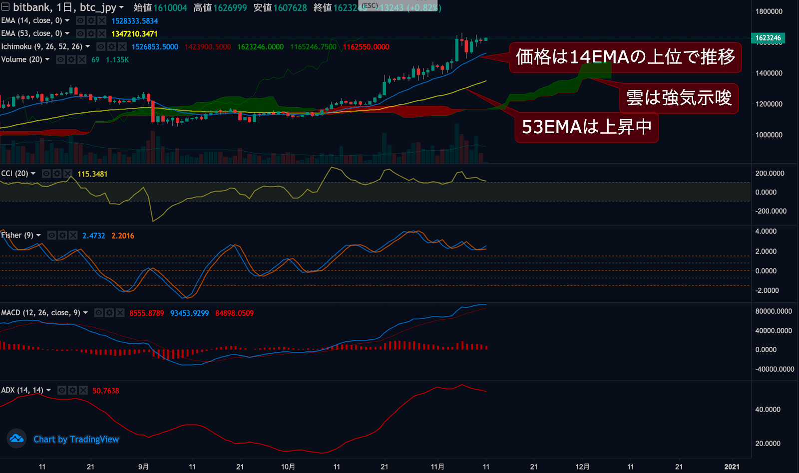Remove the EMA 53 indicator with X

coord(102,33)
